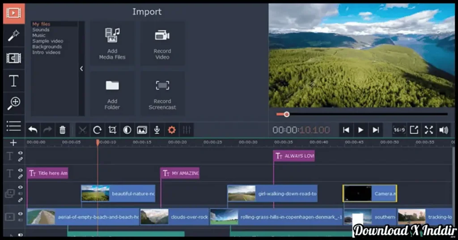
Task: Select Intro videos category
Action: (x=46, y=52)
